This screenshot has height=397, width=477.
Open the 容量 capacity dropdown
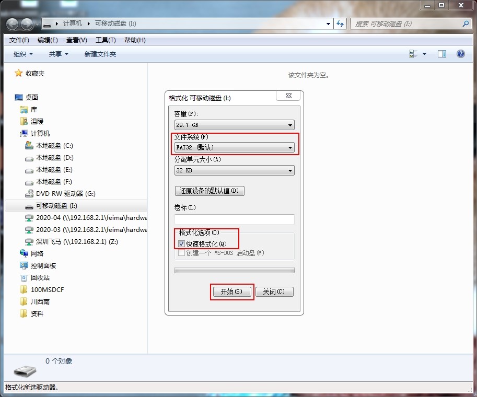pos(234,125)
